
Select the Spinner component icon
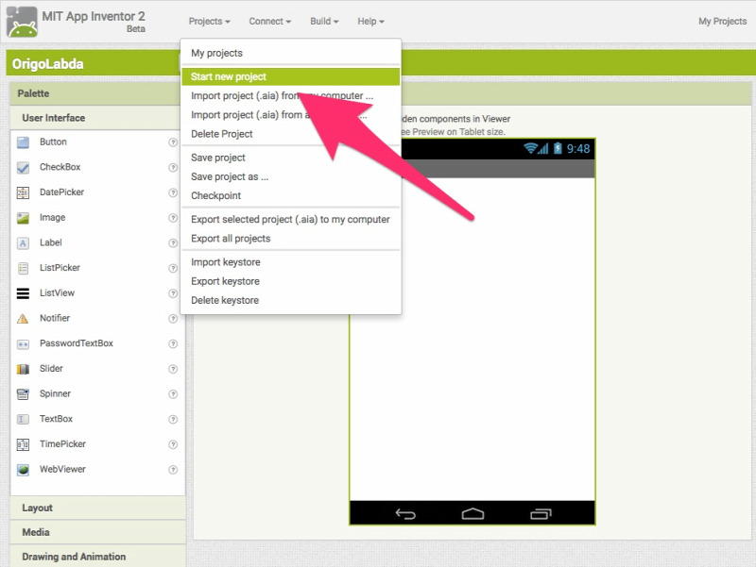tap(23, 394)
